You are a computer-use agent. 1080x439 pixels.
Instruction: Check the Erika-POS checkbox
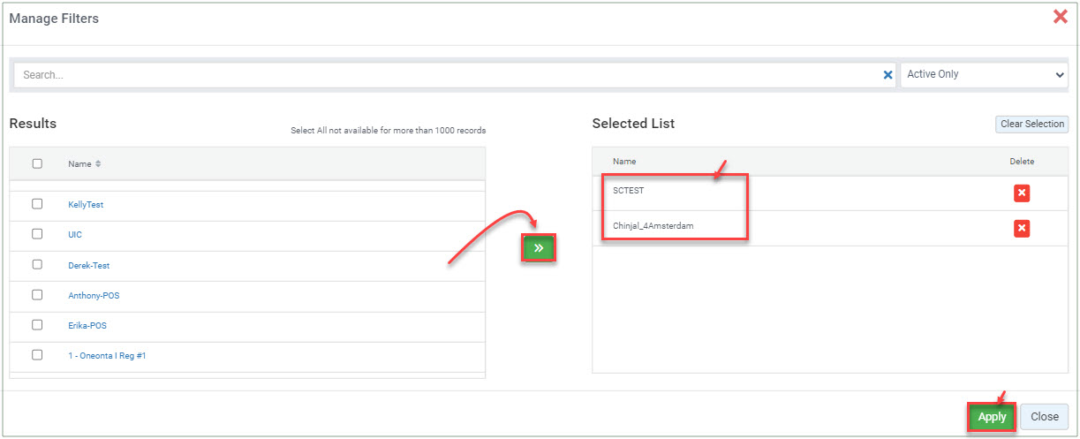coord(37,325)
